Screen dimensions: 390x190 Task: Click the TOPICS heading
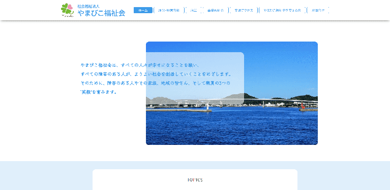[195, 180]
